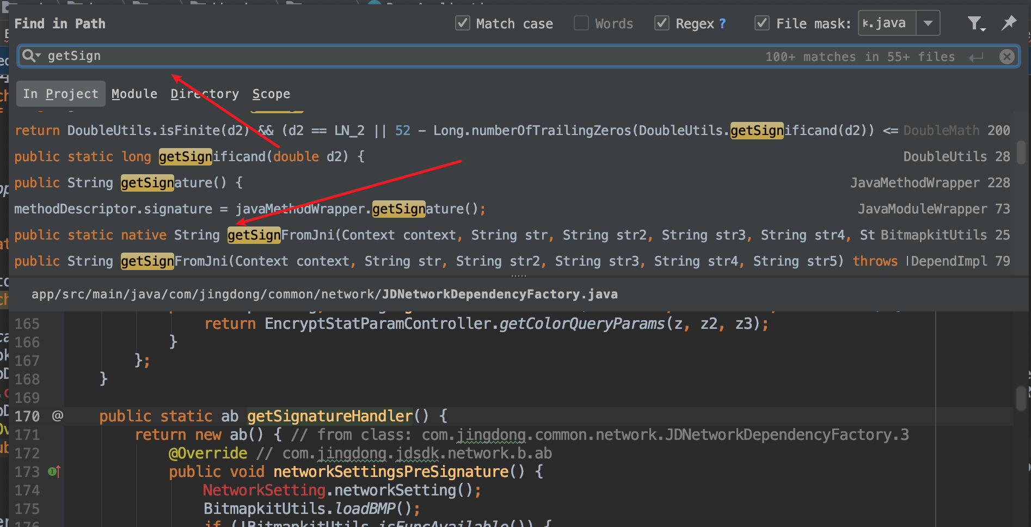Open the file mask dropdown arrow
This screenshot has height=527, width=1031.
point(928,23)
